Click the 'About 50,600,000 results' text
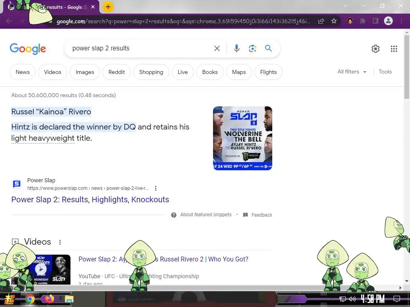The width and height of the screenshot is (410, 307). pyautogui.click(x=64, y=95)
